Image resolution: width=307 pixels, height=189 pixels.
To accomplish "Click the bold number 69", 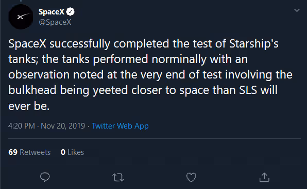I will click(13, 152).
